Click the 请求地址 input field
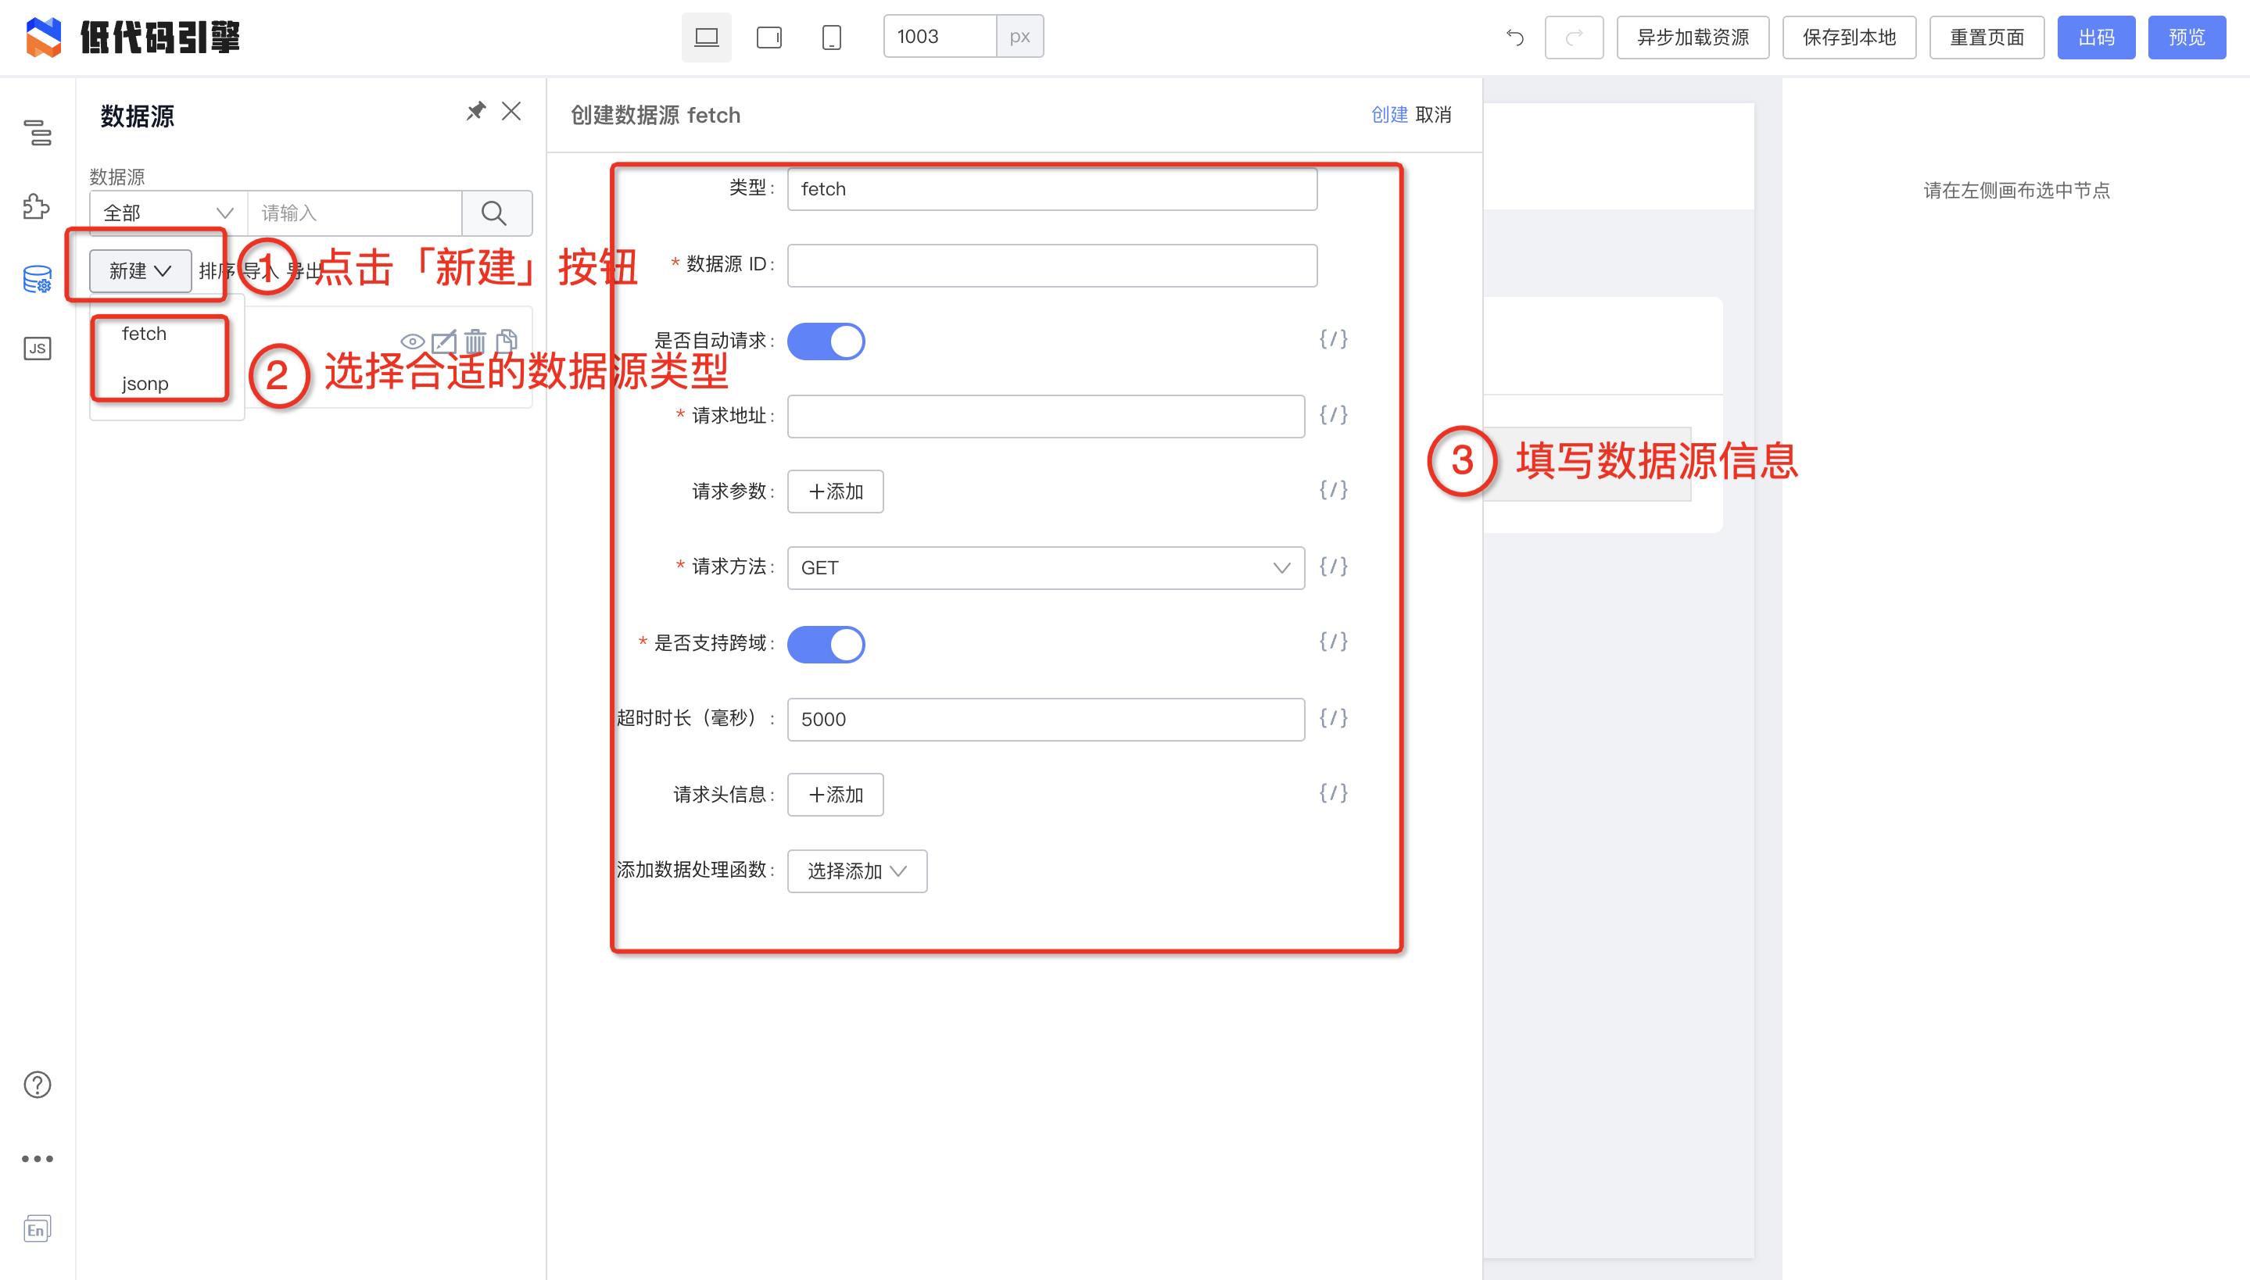 point(1044,417)
